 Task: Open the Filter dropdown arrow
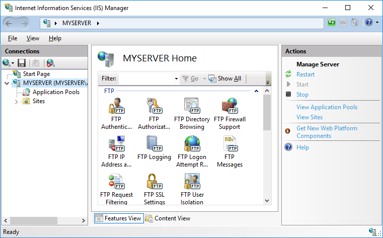[x=176, y=79]
